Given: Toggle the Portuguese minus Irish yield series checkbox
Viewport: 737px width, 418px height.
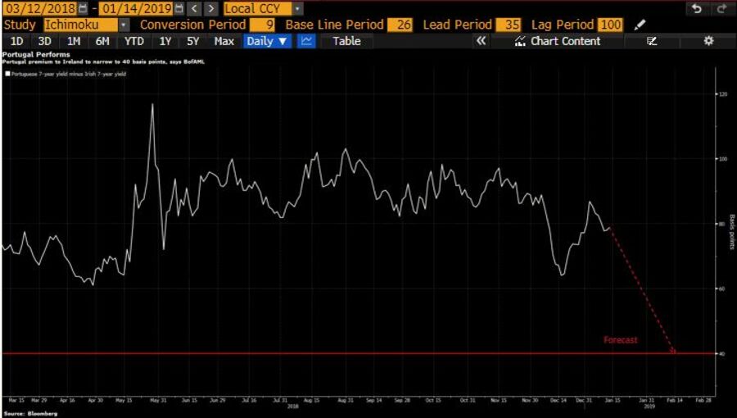Looking at the screenshot, I should coord(7,74).
